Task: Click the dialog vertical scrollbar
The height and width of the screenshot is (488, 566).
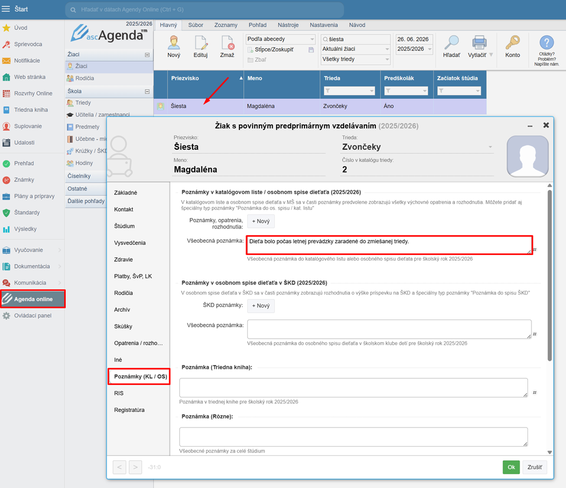Action: point(550,276)
